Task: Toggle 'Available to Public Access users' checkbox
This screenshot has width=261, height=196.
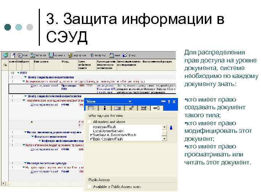Action: click(x=90, y=187)
